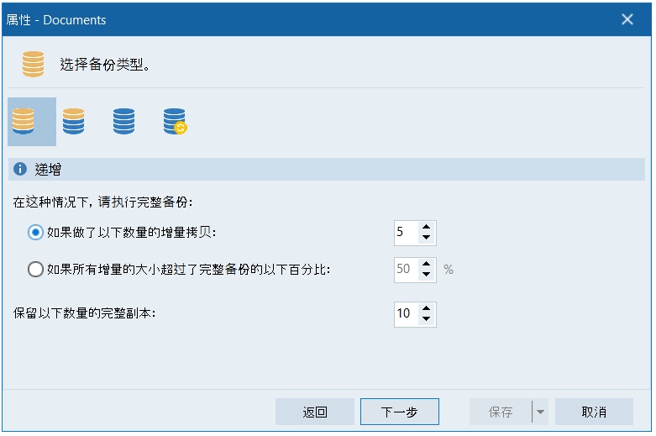Click the 返回 button

[x=315, y=412]
